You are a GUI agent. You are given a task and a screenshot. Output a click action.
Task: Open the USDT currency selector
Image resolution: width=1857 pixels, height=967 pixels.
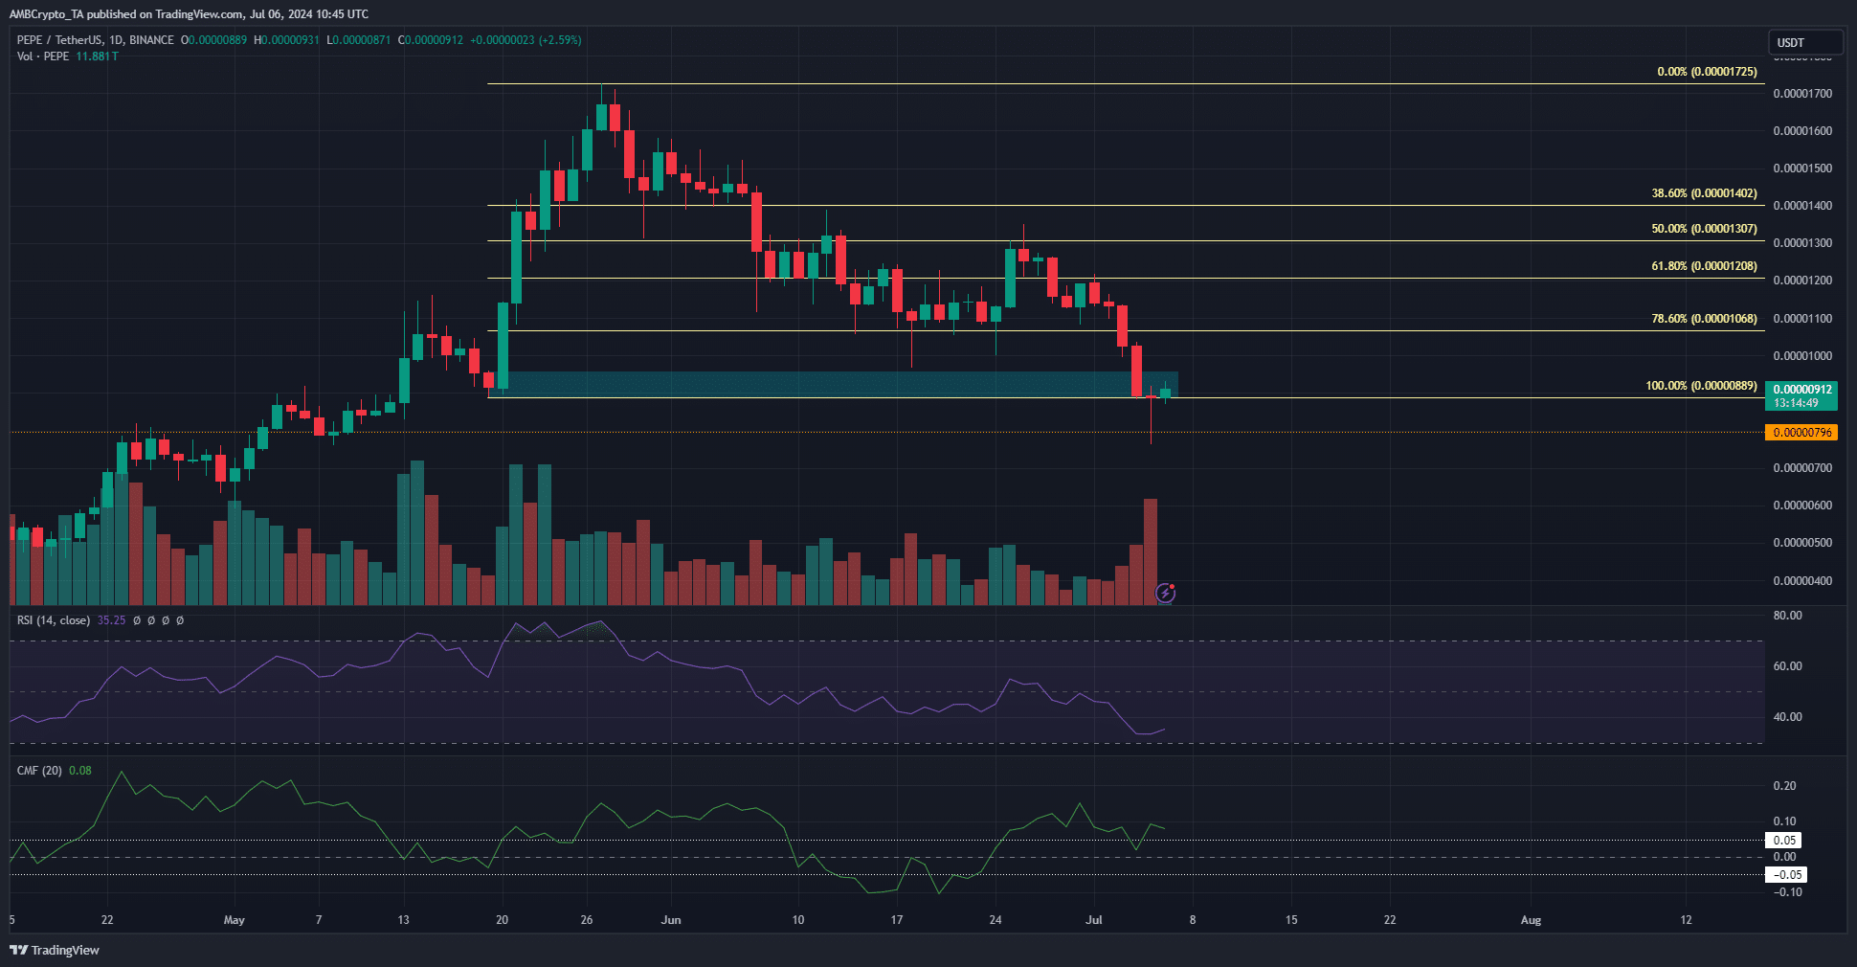coord(1804,42)
